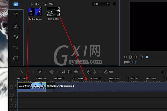This screenshot has width=167, height=111.
Task: Toggle lock on the text track
Action: 16,102
